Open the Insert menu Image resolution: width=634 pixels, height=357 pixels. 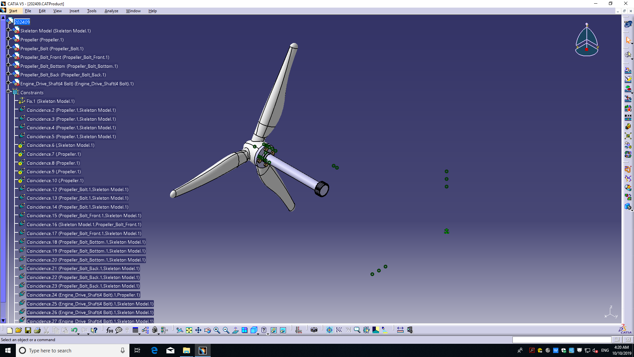(x=74, y=11)
